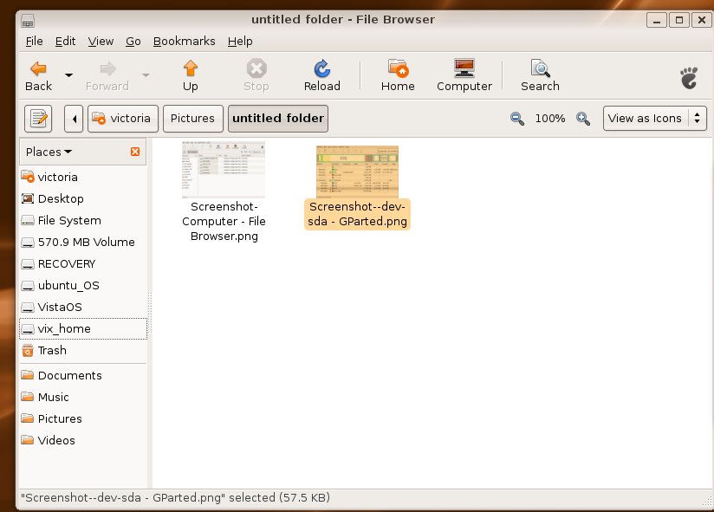The width and height of the screenshot is (714, 512).
Task: Go up one folder level
Action: pos(191,75)
